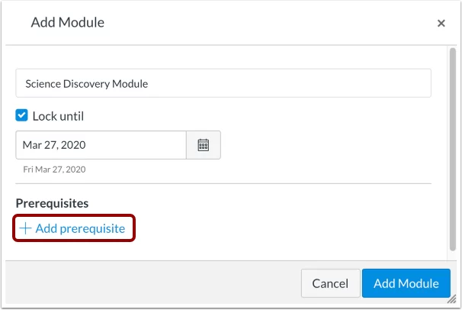
Task: Click the plus icon beside Add prerequisite
Action: tap(24, 228)
